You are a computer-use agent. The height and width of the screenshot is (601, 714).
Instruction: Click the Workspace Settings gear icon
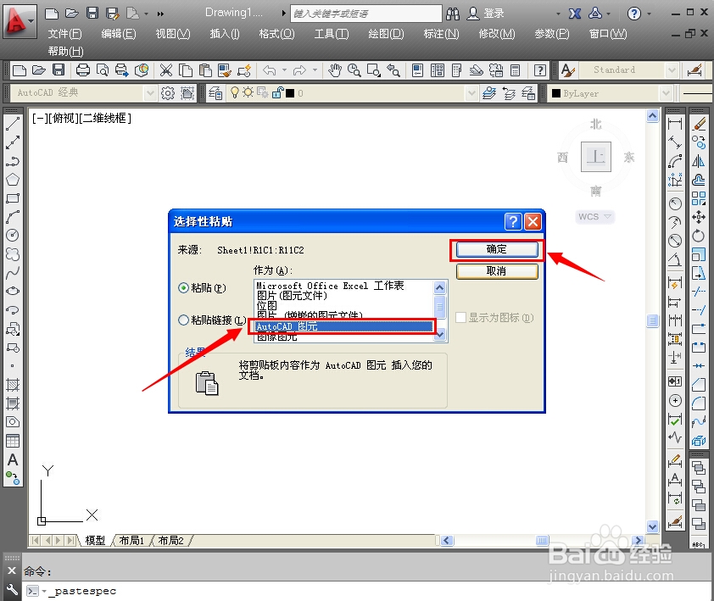pyautogui.click(x=168, y=93)
